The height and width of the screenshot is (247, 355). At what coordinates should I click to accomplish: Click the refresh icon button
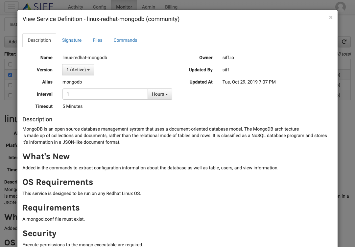(344, 42)
